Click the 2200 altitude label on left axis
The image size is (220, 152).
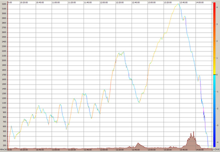tap(4, 51)
